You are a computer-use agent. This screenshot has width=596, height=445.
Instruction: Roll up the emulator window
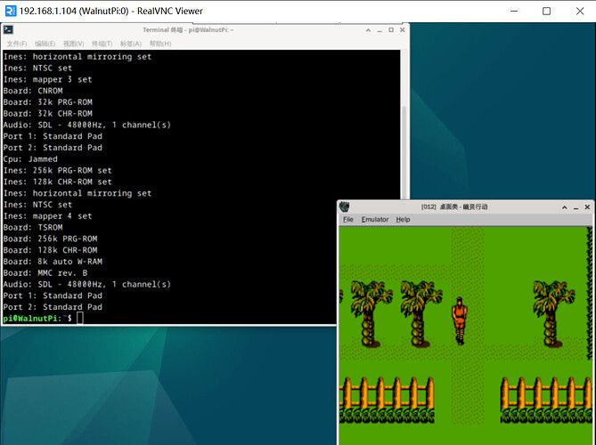[563, 206]
